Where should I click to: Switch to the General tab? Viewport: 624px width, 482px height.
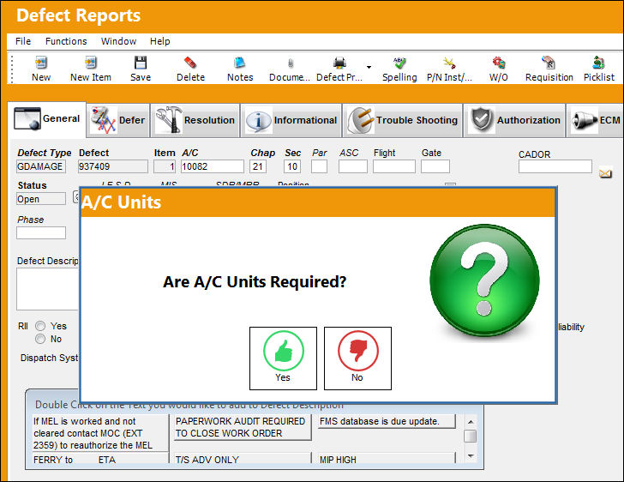[x=47, y=118]
